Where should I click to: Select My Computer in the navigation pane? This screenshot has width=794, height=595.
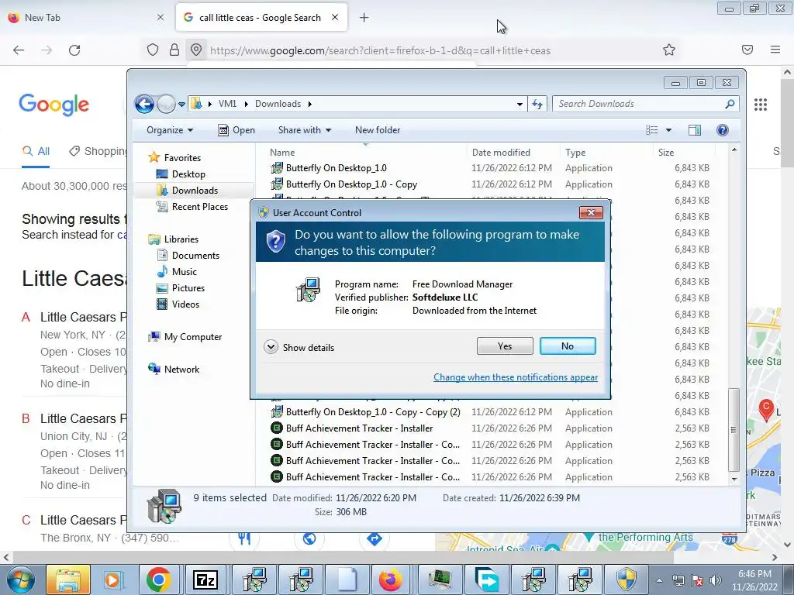coord(185,337)
